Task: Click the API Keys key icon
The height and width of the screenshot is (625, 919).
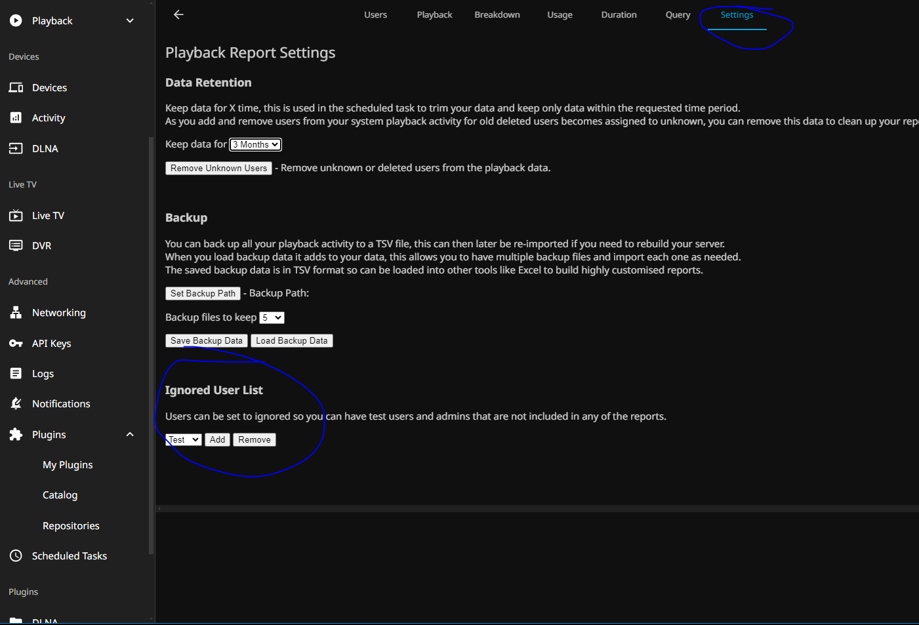Action: point(16,344)
